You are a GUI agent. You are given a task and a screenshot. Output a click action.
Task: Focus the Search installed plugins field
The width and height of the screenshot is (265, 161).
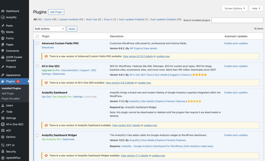(237, 20)
